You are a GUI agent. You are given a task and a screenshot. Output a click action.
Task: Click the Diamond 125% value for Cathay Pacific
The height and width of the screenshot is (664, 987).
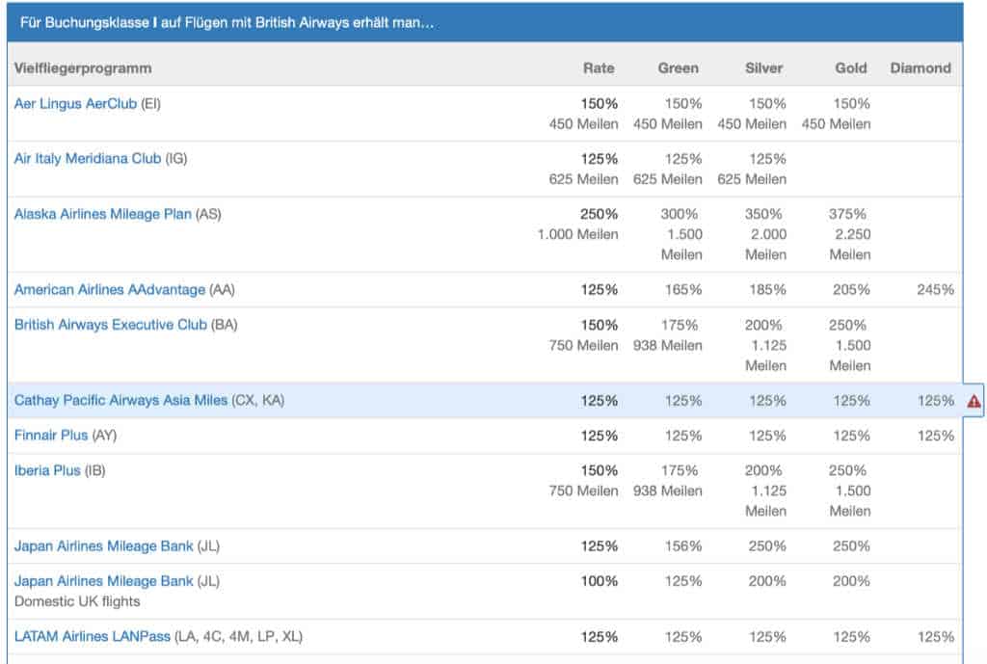(935, 400)
